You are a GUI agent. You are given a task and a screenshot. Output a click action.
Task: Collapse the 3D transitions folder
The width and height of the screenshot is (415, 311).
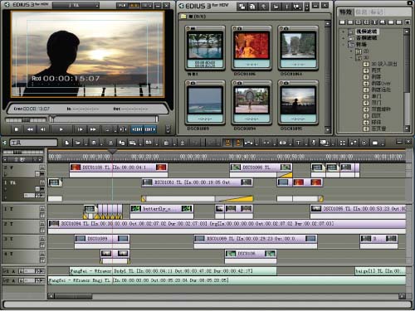click(351, 58)
